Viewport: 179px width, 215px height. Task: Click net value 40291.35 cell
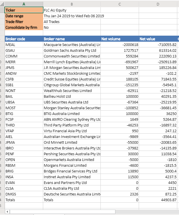click(158, 97)
